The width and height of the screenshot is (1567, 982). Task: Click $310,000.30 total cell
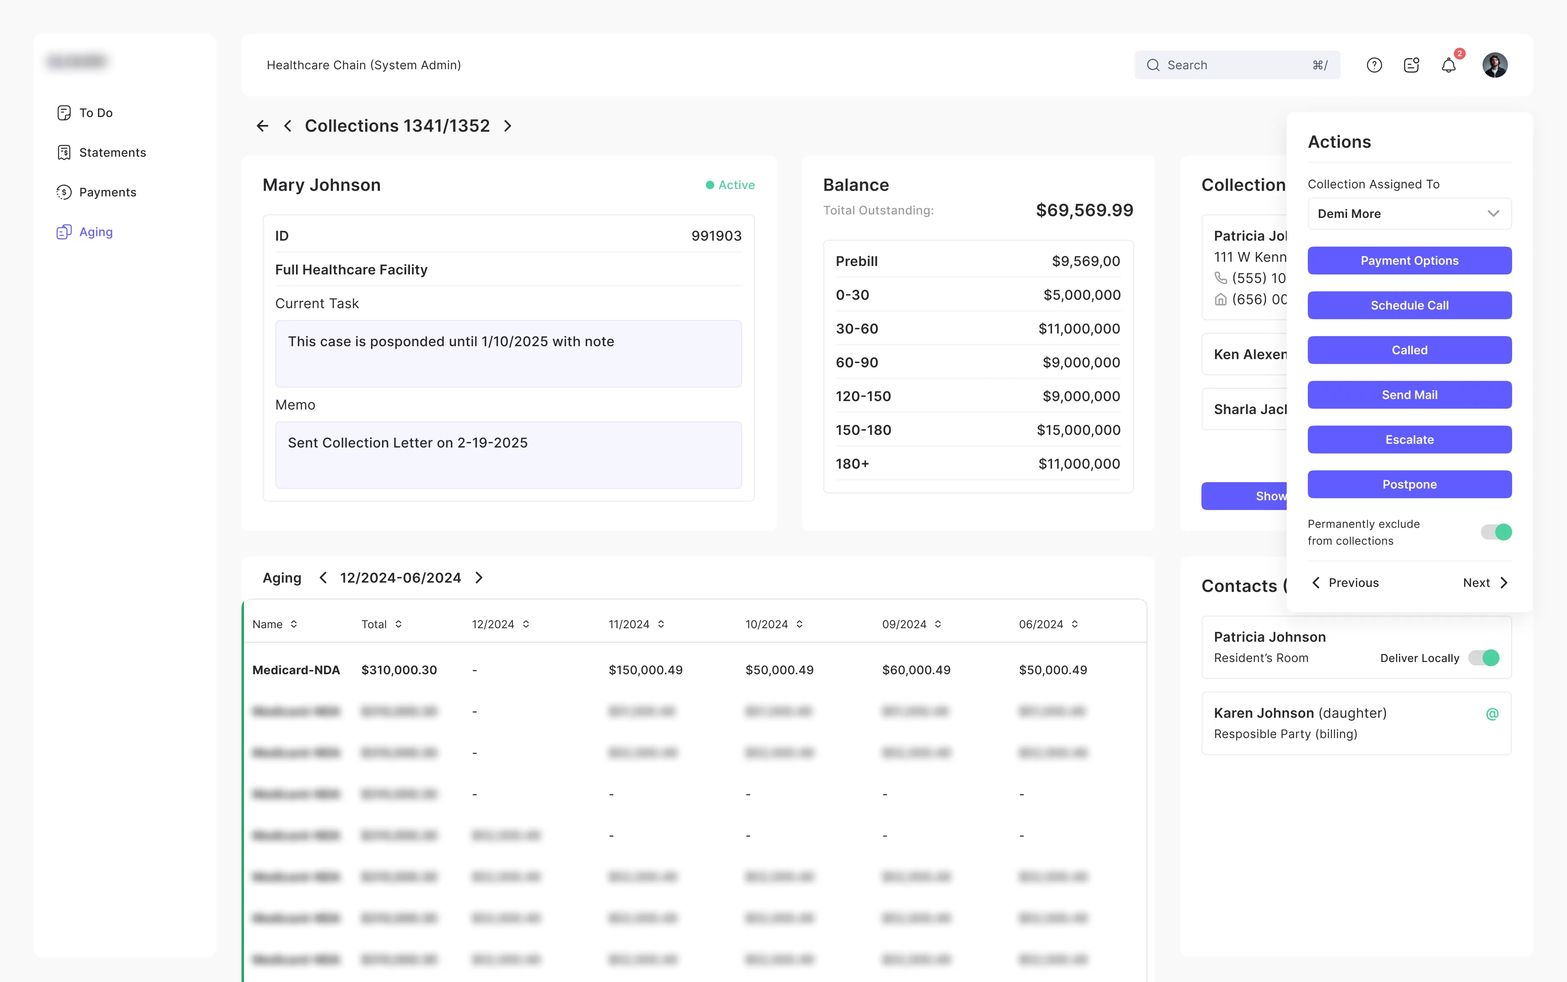pyautogui.click(x=399, y=670)
